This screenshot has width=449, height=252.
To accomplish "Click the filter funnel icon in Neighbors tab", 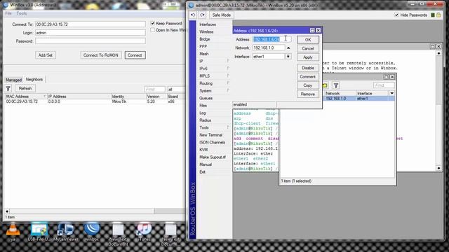I will tap(8, 89).
